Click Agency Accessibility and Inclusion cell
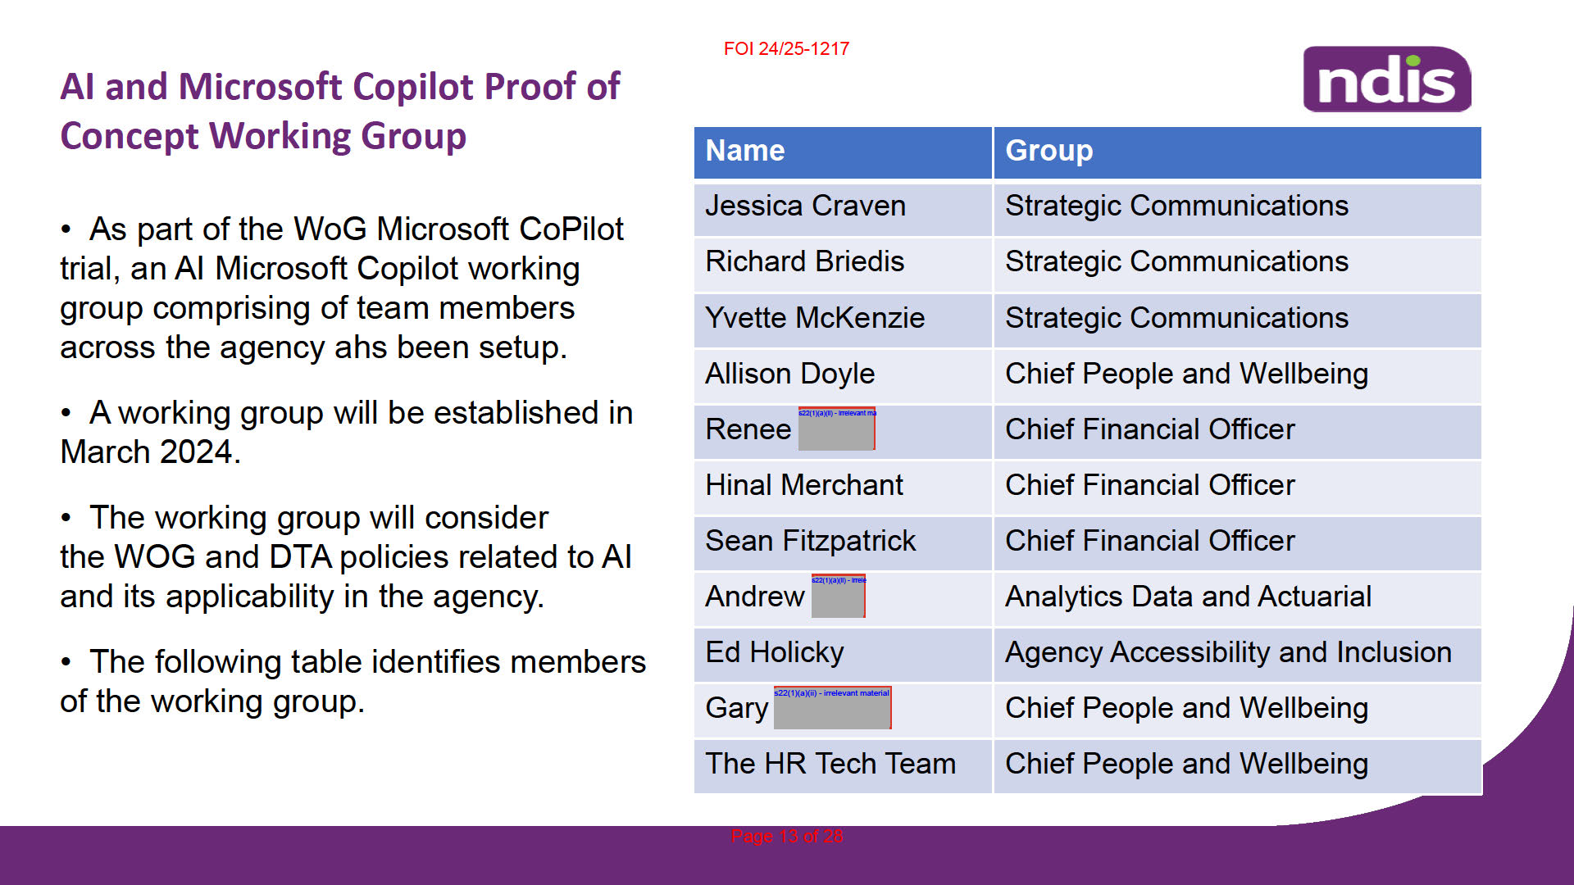This screenshot has height=885, width=1574. 1237,655
